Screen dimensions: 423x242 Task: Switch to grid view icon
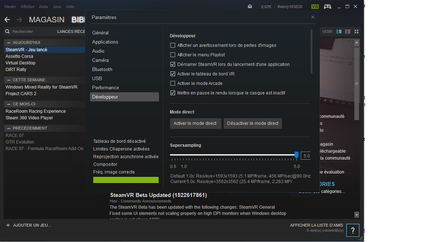click(x=356, y=31)
